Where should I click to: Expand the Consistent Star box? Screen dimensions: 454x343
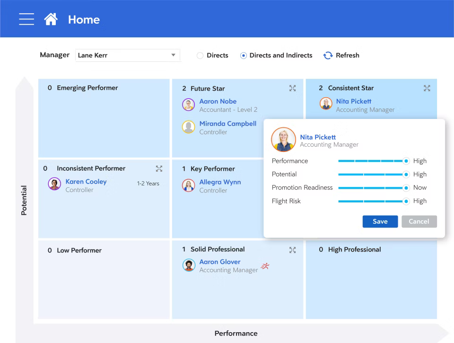pyautogui.click(x=427, y=88)
